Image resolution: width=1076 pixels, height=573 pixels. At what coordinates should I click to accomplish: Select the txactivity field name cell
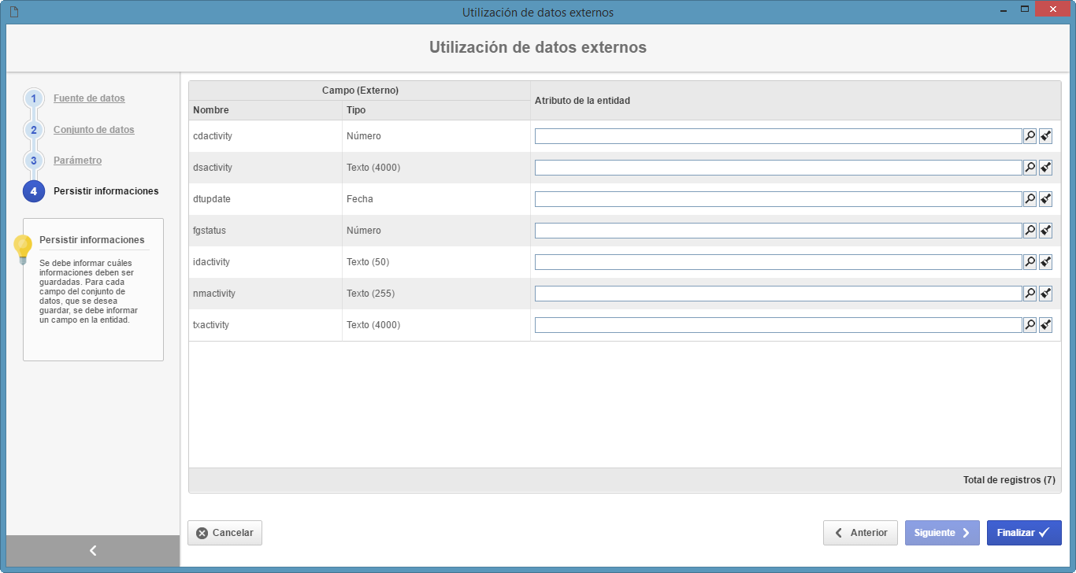point(265,325)
